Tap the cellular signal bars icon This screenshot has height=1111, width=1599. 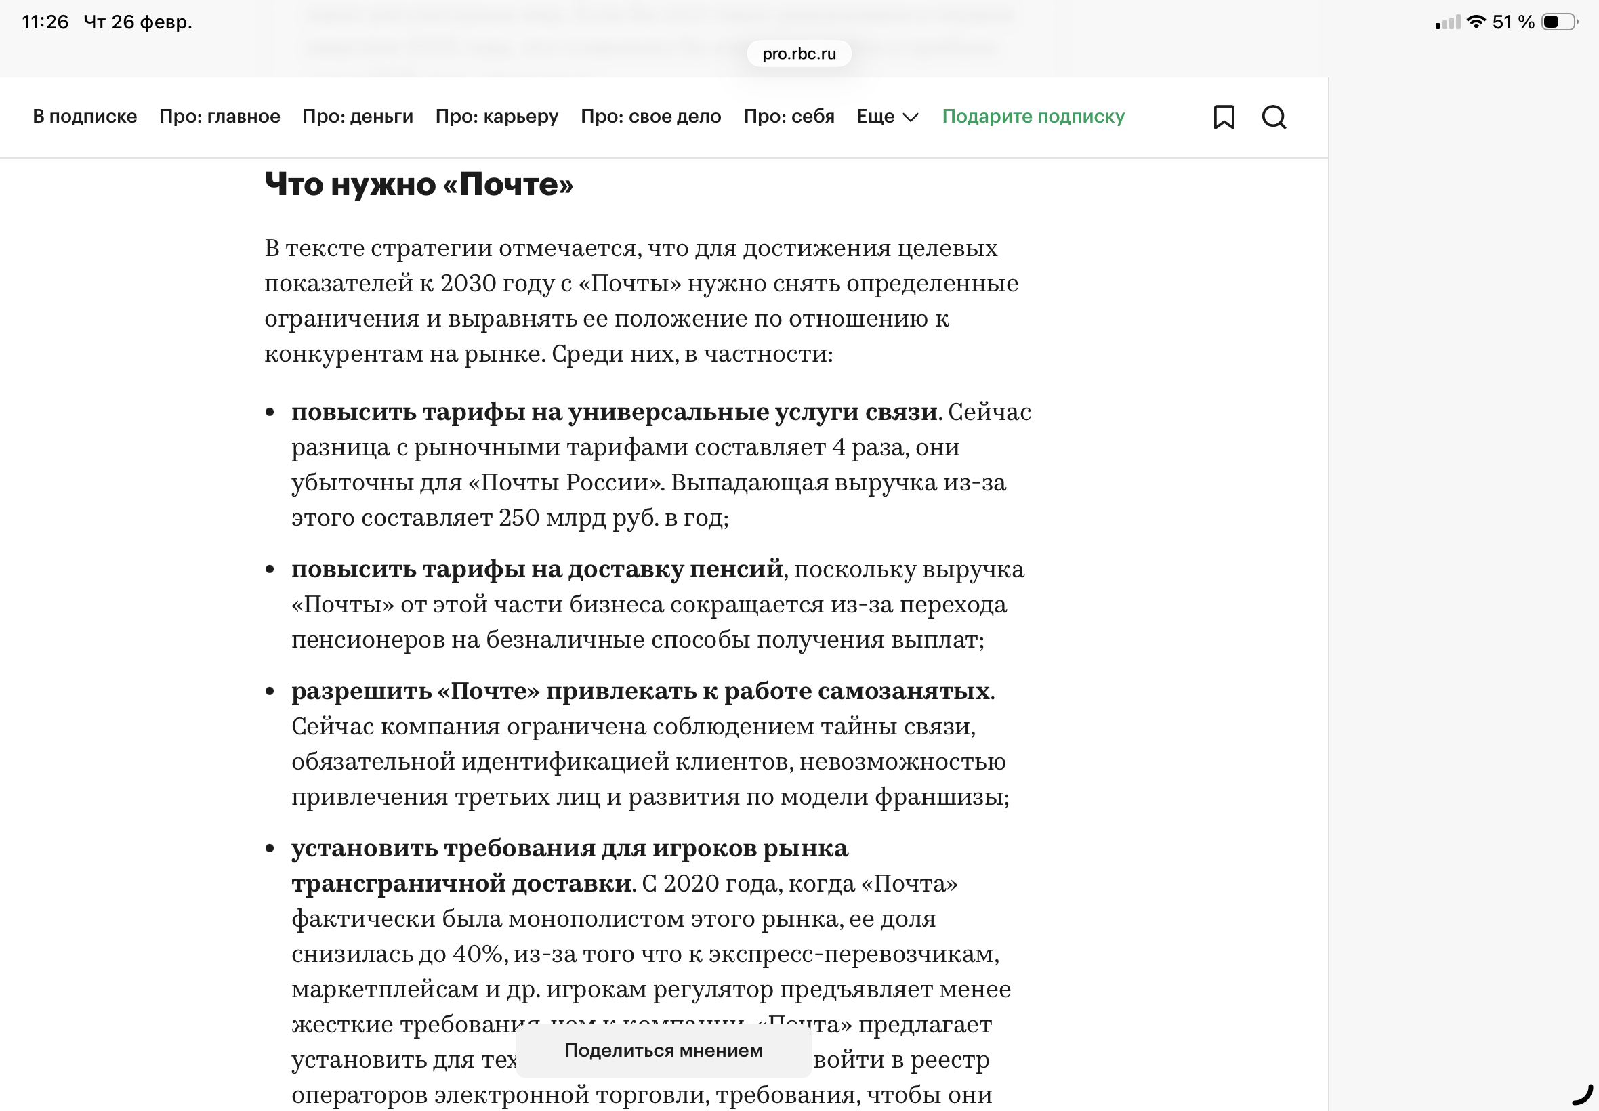[x=1447, y=23]
